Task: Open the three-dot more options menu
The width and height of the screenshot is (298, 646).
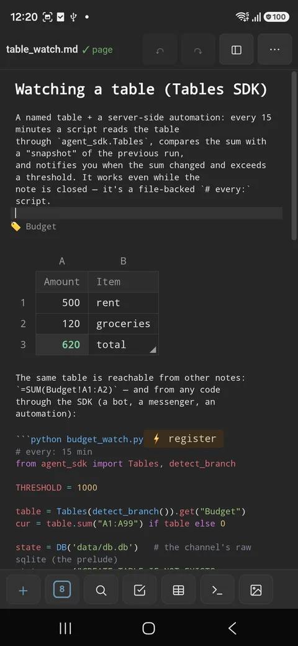Action: pyautogui.click(x=274, y=50)
